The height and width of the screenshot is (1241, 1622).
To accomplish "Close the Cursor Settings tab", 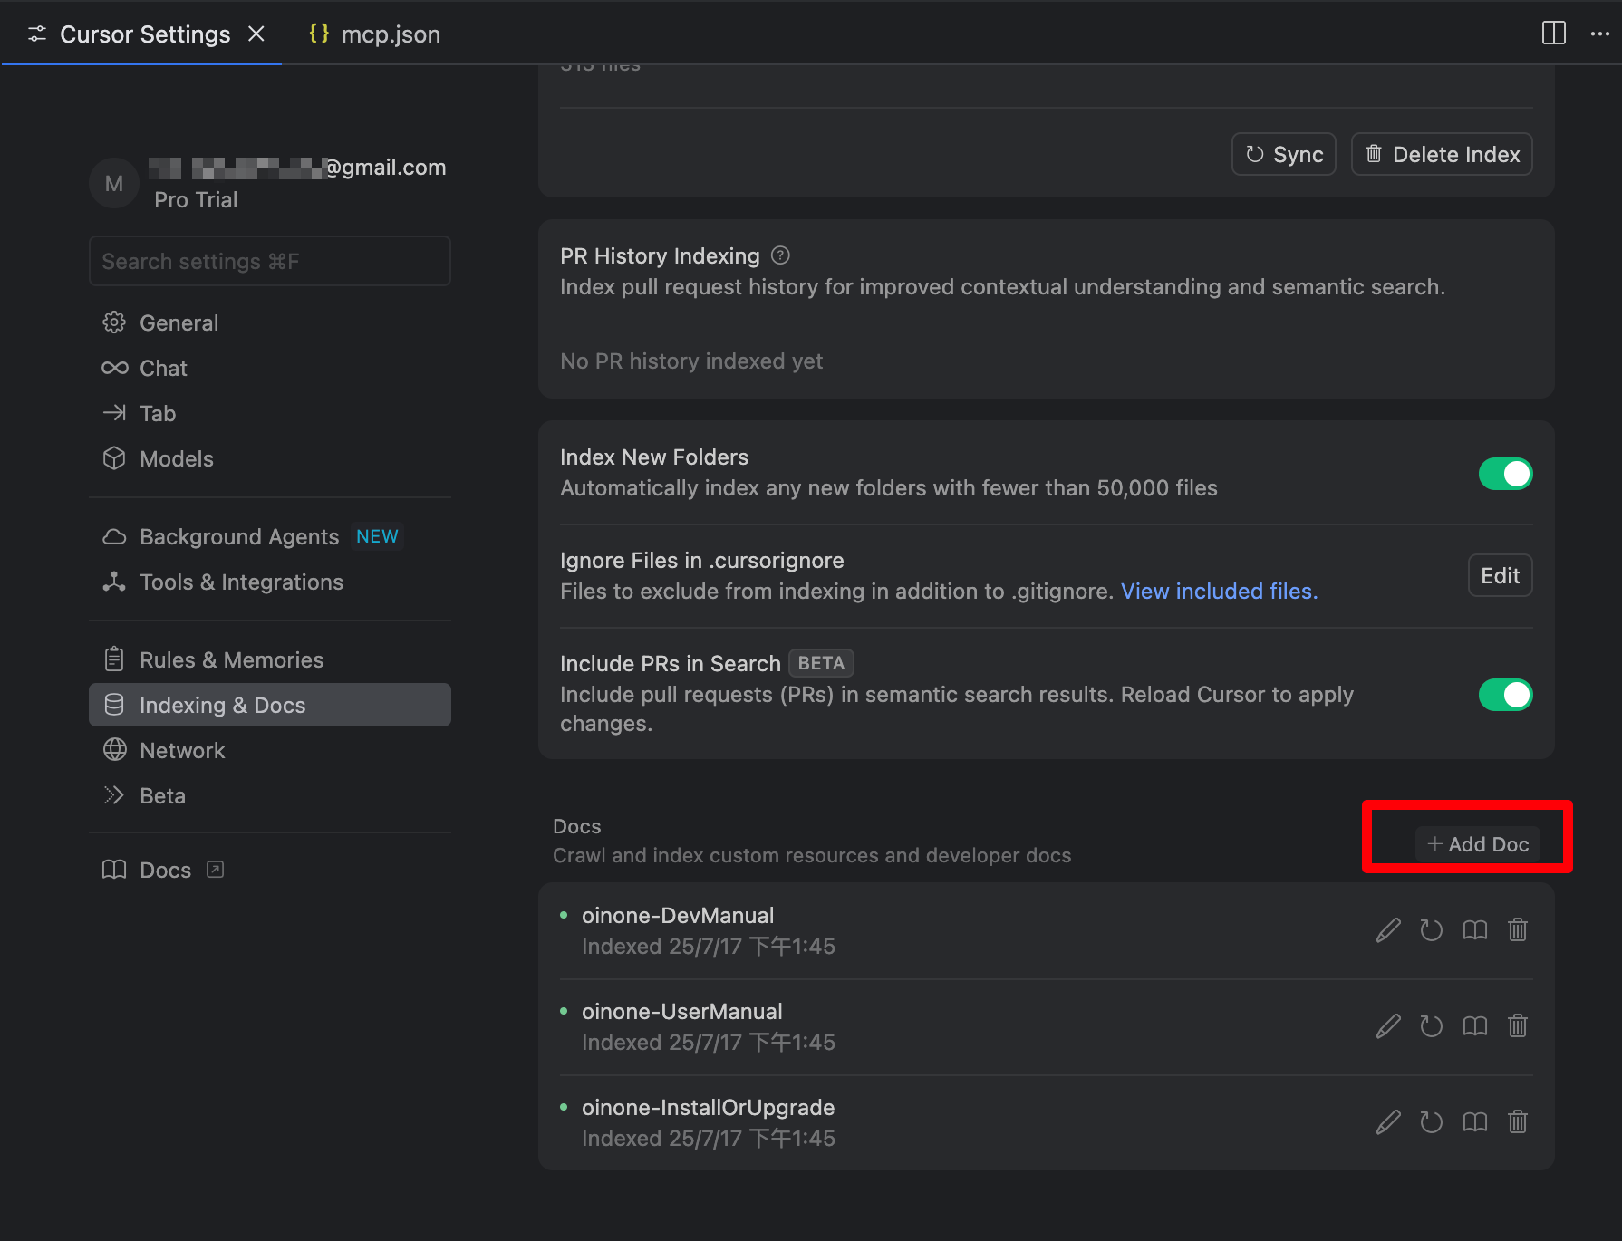I will tap(256, 34).
